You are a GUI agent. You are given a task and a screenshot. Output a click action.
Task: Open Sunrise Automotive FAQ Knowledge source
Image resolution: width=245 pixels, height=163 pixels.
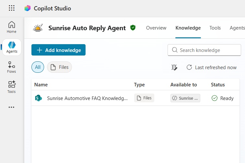click(x=87, y=98)
